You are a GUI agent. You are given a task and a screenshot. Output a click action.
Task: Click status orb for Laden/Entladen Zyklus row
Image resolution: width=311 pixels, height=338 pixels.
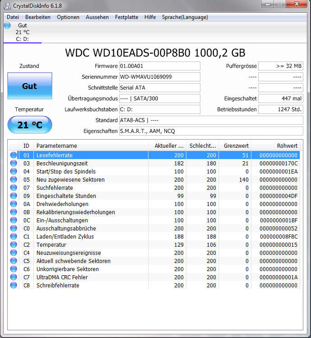pyautogui.click(x=14, y=236)
